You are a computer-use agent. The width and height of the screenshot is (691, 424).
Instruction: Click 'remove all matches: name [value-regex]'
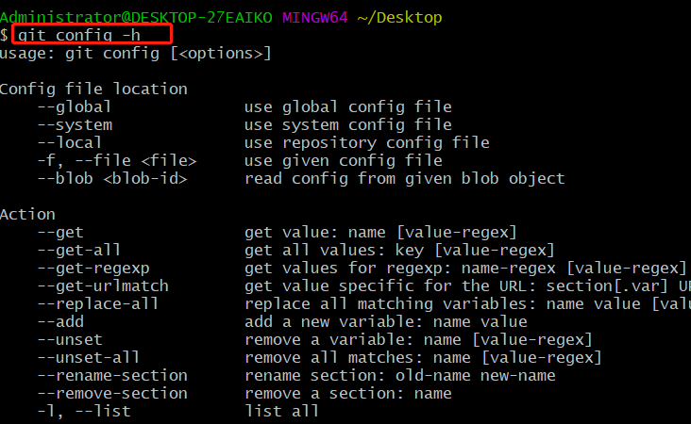point(424,358)
